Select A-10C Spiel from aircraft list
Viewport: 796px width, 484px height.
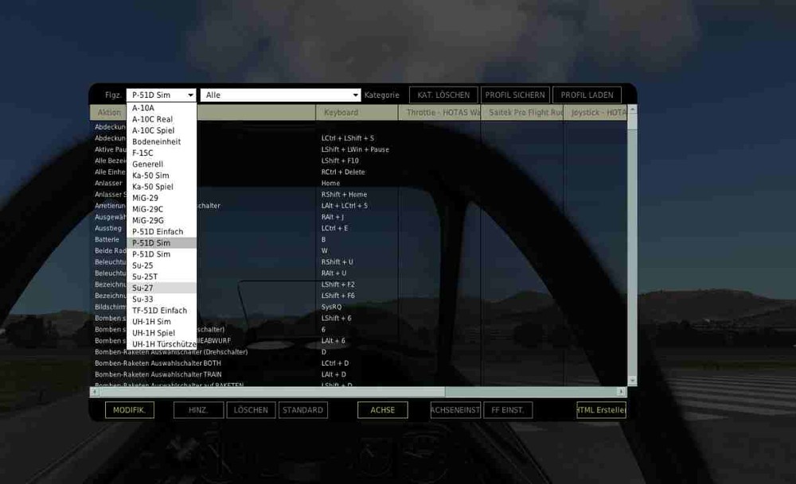[162, 130]
